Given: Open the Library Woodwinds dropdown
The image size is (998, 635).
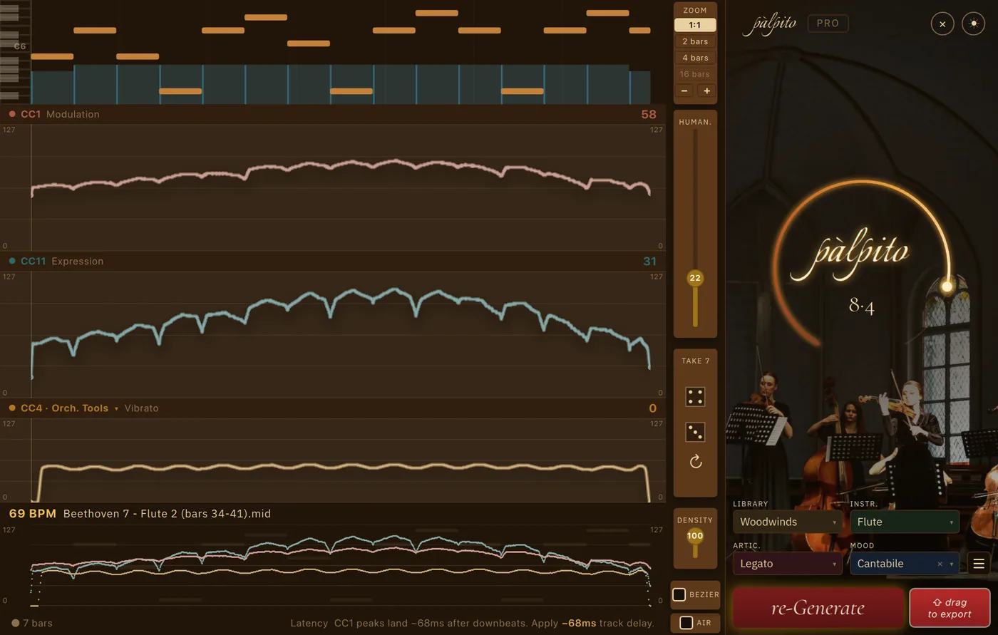Looking at the screenshot, I should [x=788, y=522].
